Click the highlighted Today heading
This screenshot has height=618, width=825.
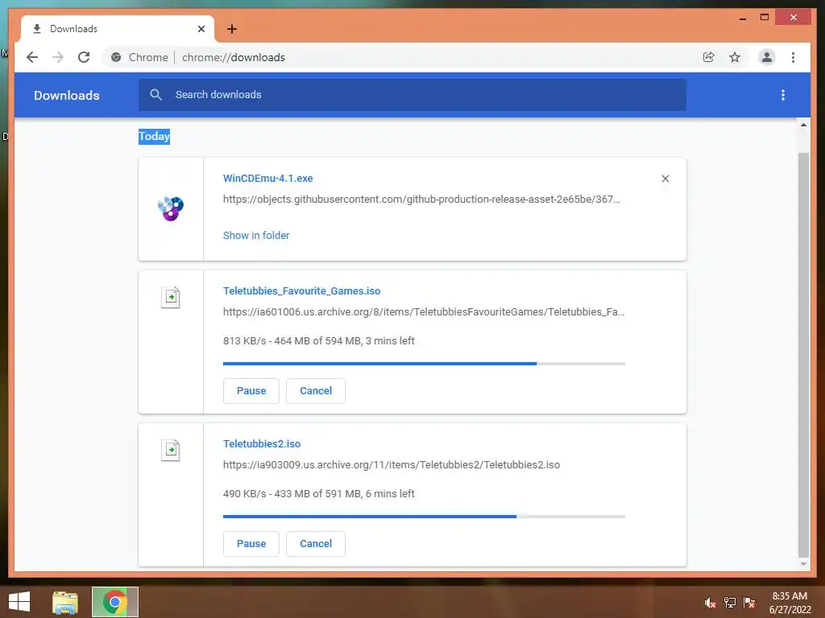click(154, 136)
